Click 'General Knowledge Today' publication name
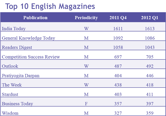Screen dimensions: 166x116 point(29,38)
